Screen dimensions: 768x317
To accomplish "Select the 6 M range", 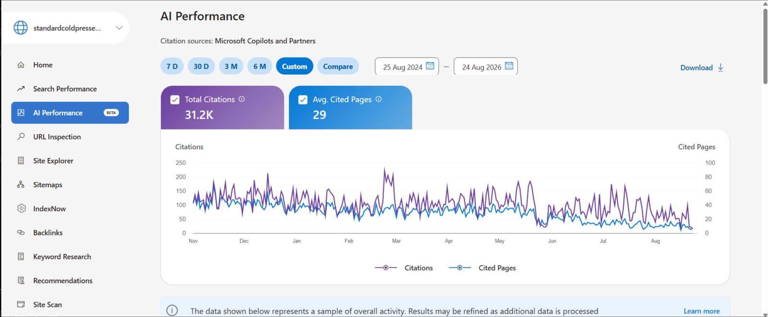I will click(260, 66).
